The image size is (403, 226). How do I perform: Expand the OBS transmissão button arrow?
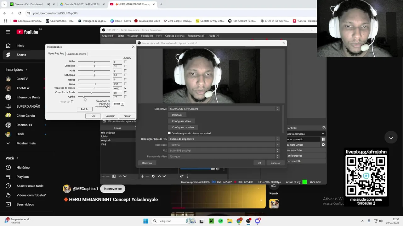pos(323,134)
